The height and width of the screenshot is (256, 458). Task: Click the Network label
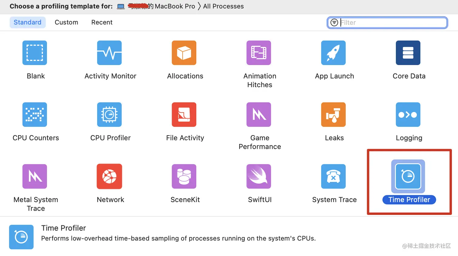(x=110, y=200)
